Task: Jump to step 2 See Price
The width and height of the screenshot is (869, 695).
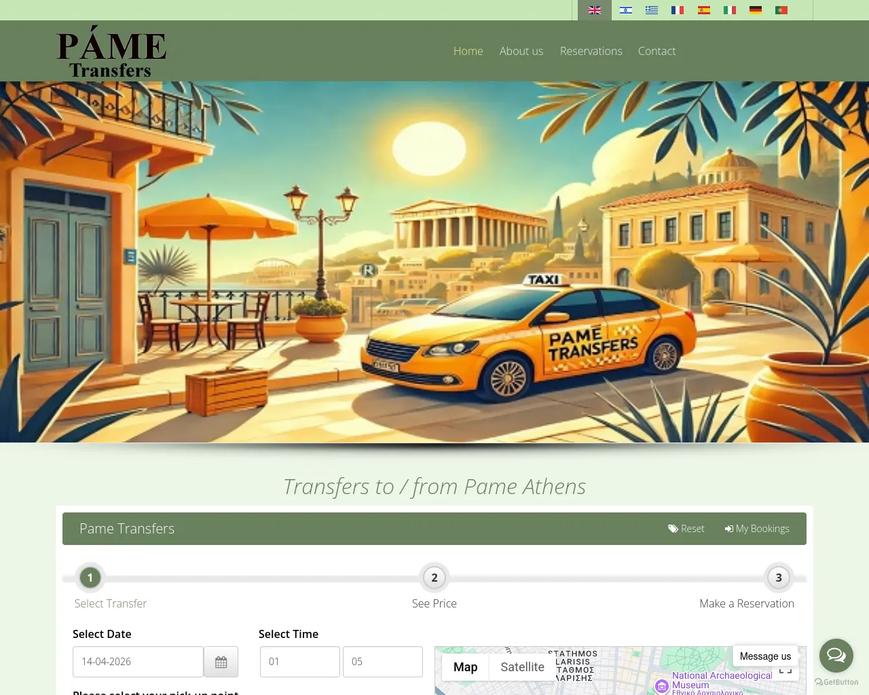Action: [x=434, y=578]
